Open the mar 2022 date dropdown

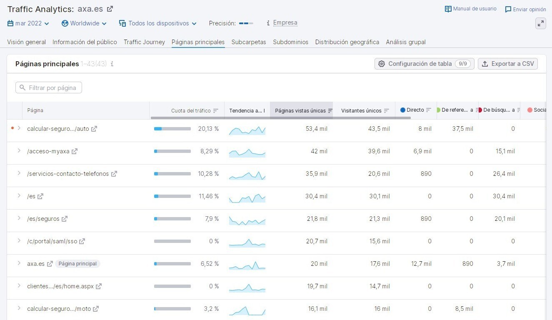28,23
